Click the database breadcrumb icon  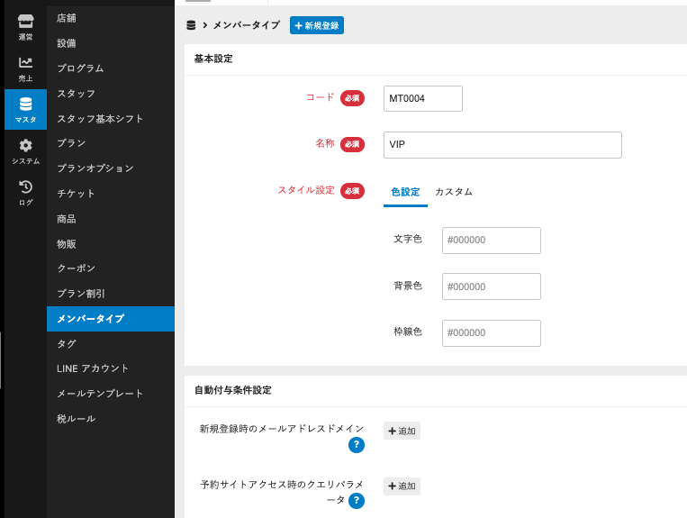pos(191,26)
